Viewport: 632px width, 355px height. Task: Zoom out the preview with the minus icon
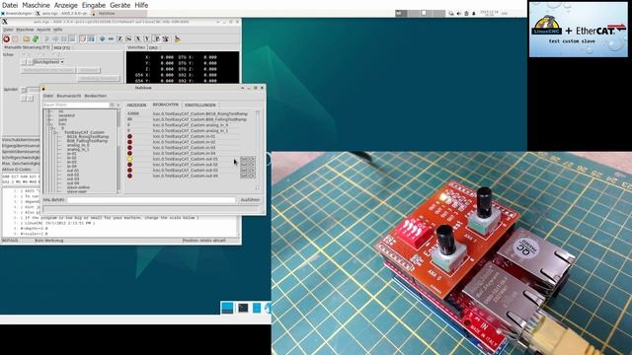(x=111, y=39)
